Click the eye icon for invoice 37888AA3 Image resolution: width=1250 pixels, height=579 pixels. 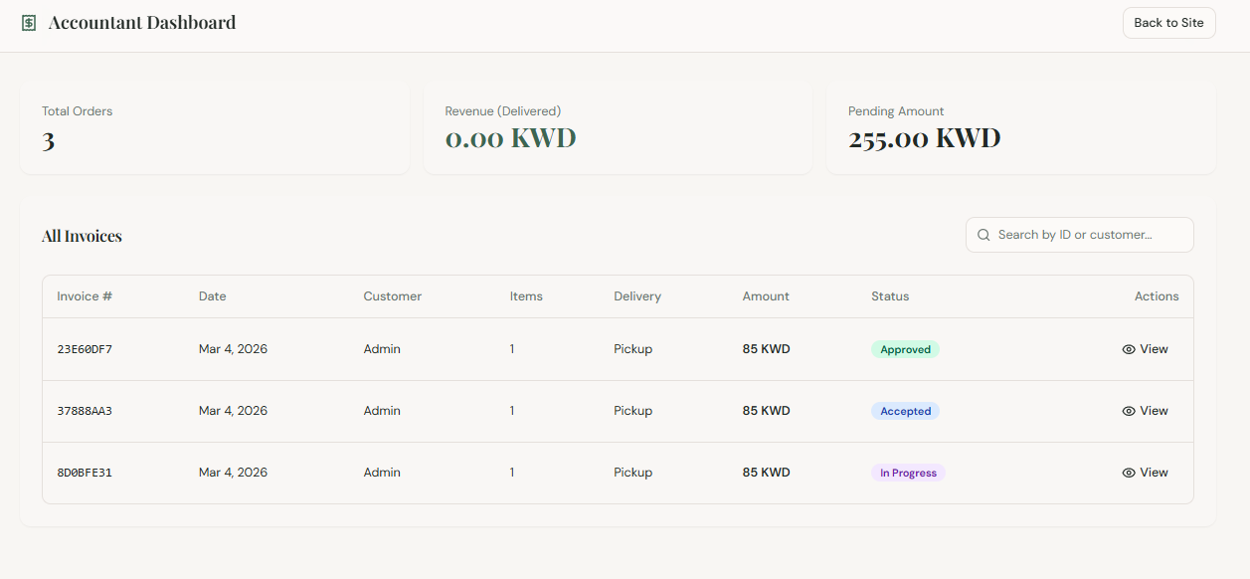(1129, 411)
